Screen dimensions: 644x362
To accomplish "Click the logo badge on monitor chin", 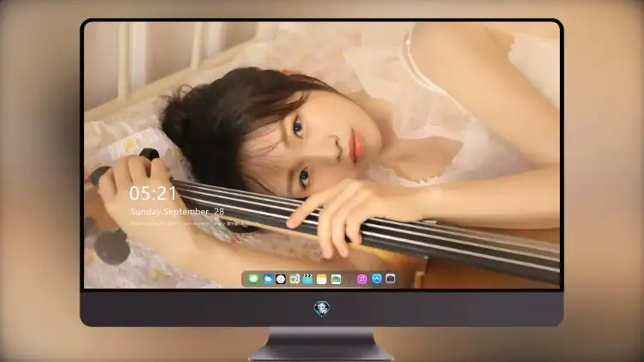I will point(322,308).
